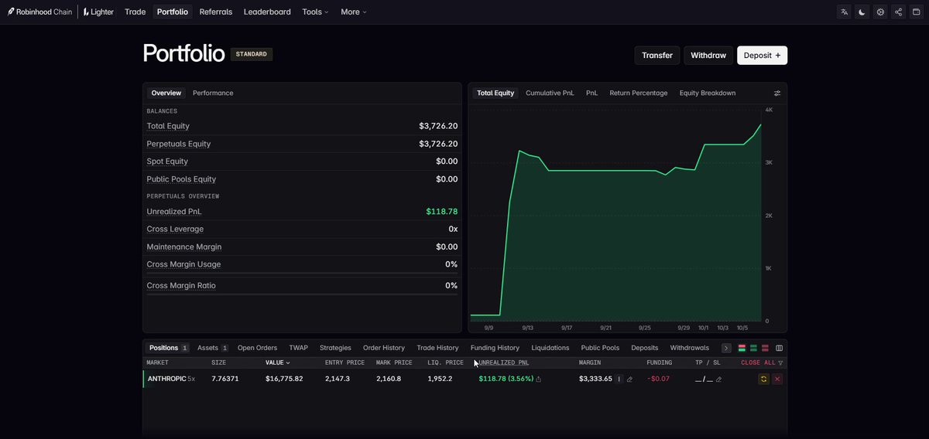This screenshot has height=439, width=929.
Task: Open Withdrawals tab
Action: click(690, 348)
